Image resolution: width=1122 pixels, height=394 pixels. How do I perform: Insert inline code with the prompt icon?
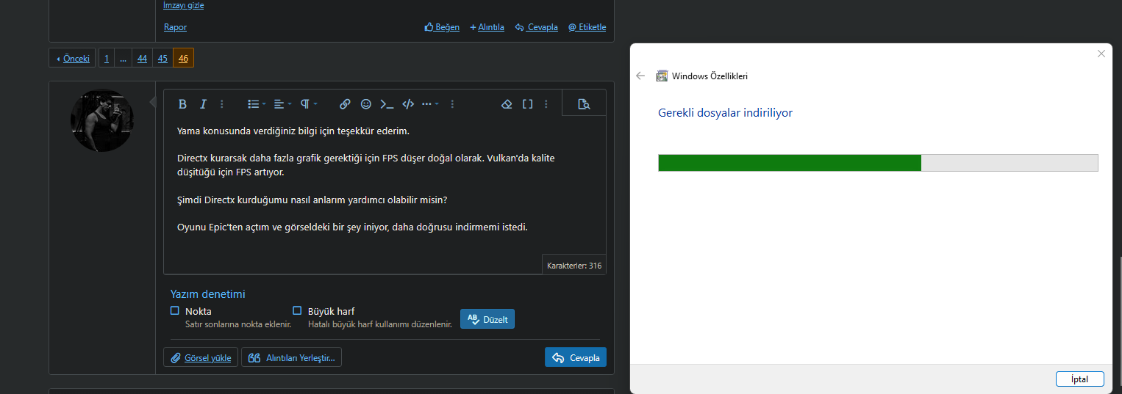pyautogui.click(x=387, y=104)
